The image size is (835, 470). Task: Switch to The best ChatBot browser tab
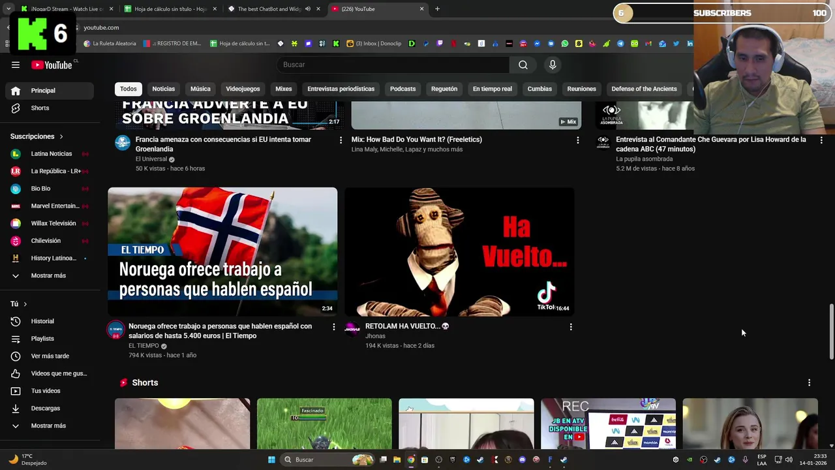[273, 9]
